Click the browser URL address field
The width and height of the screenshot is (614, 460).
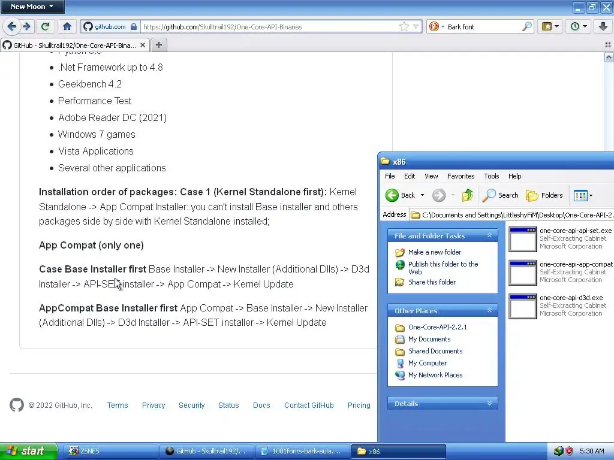click(269, 26)
